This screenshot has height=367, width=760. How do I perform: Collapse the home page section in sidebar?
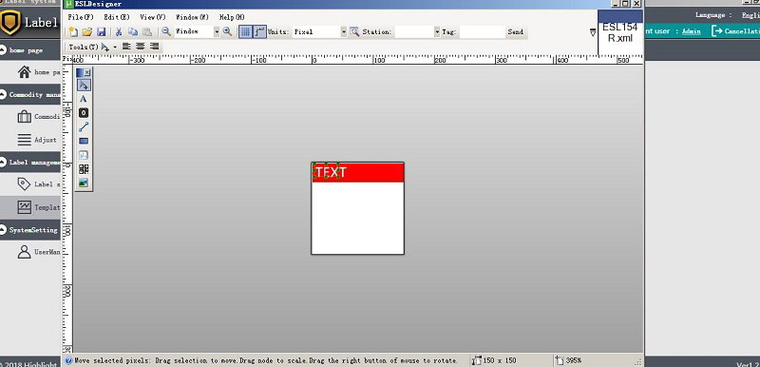pyautogui.click(x=4, y=50)
